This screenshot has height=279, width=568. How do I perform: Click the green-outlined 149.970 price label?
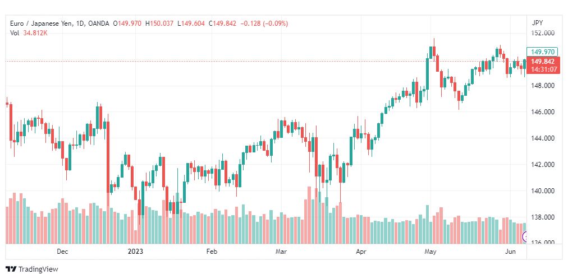[542, 52]
